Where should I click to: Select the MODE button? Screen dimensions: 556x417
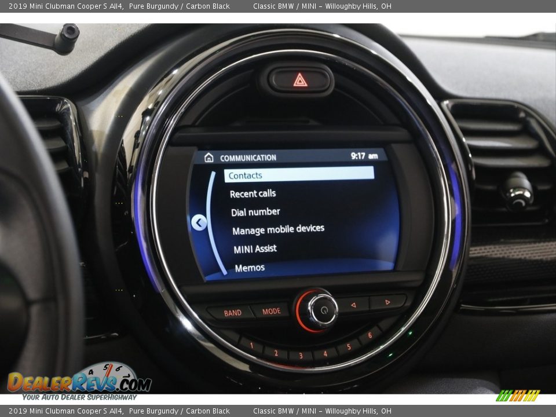(x=271, y=311)
